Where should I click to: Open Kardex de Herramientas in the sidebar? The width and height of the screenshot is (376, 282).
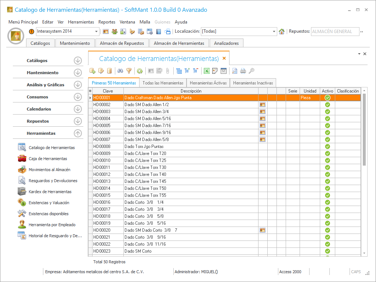pos(50,192)
